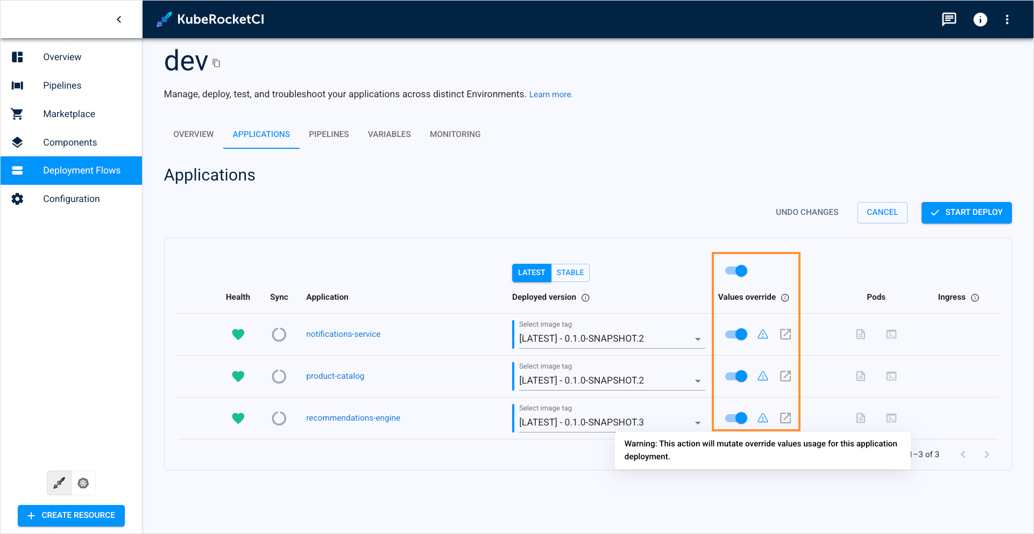Click the START DEPLOY button

[x=966, y=212]
